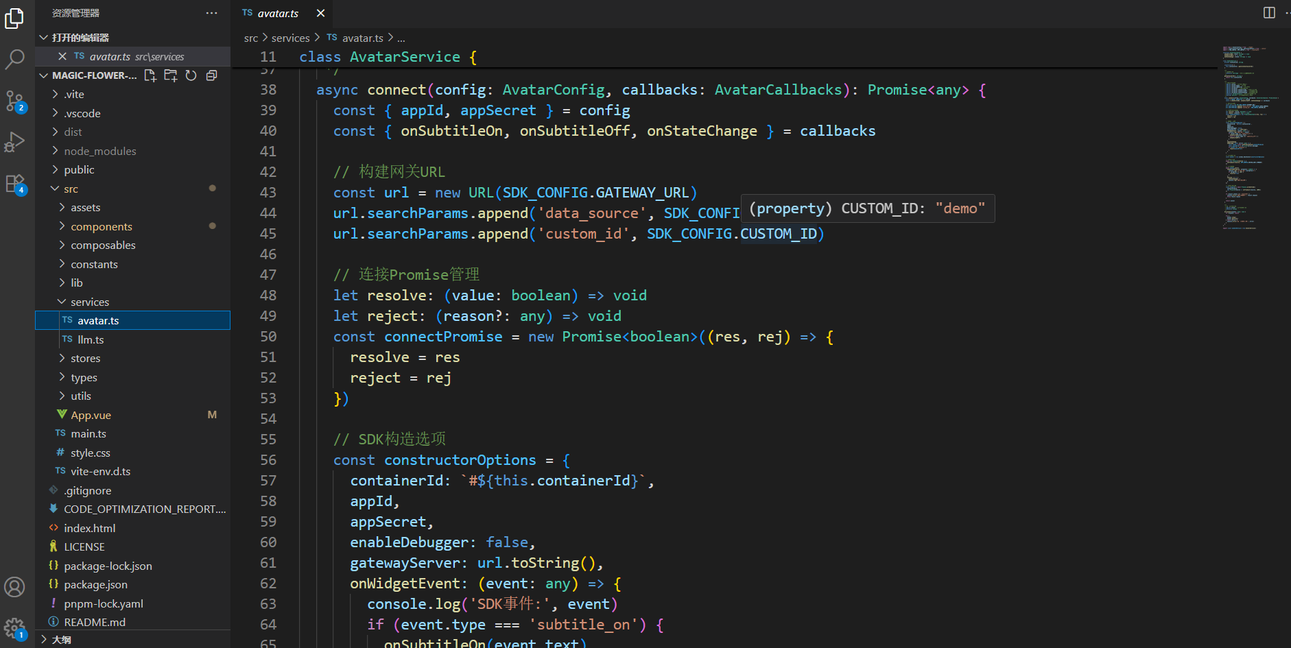
Task: Expand the constants folder
Action: coord(132,264)
